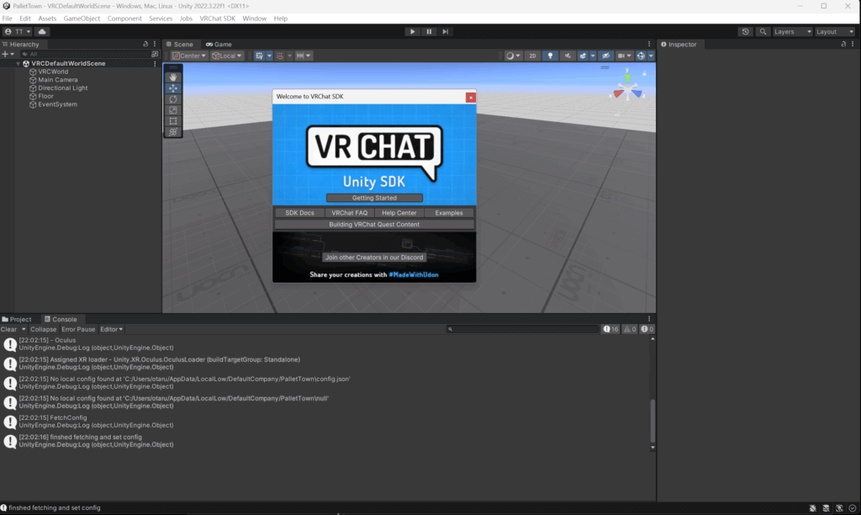Collapse the VRCDefaultWorldScene hierarchy tree
Viewport: 861px width, 515px height.
pos(18,63)
